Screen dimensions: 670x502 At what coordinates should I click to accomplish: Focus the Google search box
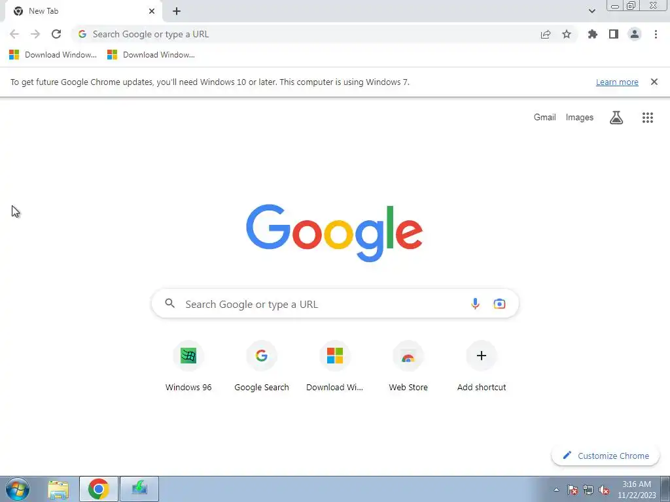point(335,304)
